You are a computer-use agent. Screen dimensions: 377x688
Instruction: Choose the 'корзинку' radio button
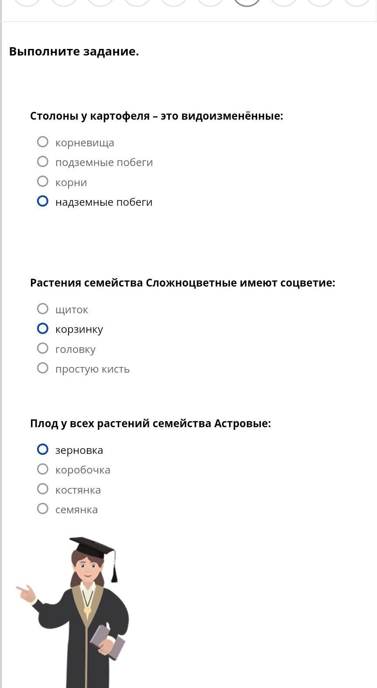[43, 328]
